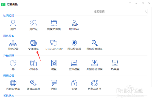Open the 硬盘 hard disk icon
Screen dimensions: 152x101
pos(54,63)
